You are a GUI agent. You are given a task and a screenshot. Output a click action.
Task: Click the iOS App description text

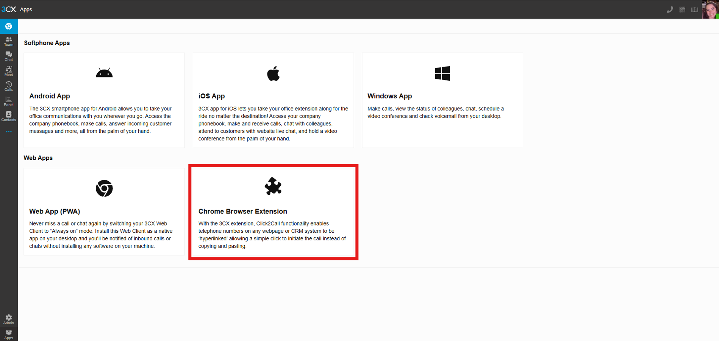pyautogui.click(x=273, y=124)
